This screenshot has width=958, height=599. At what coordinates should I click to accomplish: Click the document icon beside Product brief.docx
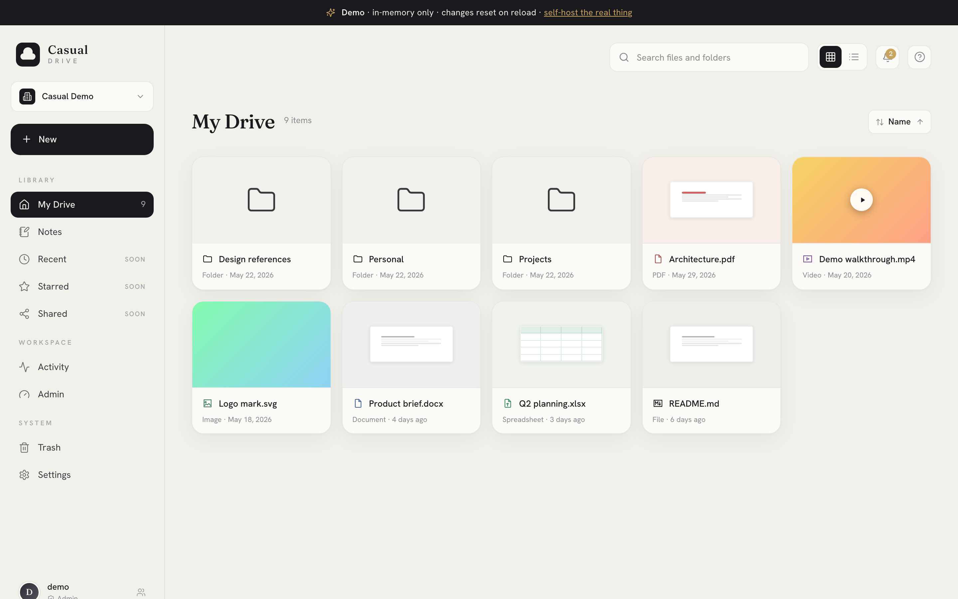[358, 403]
